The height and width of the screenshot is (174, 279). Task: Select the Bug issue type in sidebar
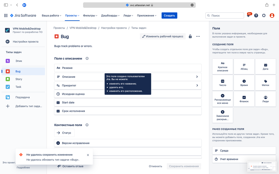23,71
